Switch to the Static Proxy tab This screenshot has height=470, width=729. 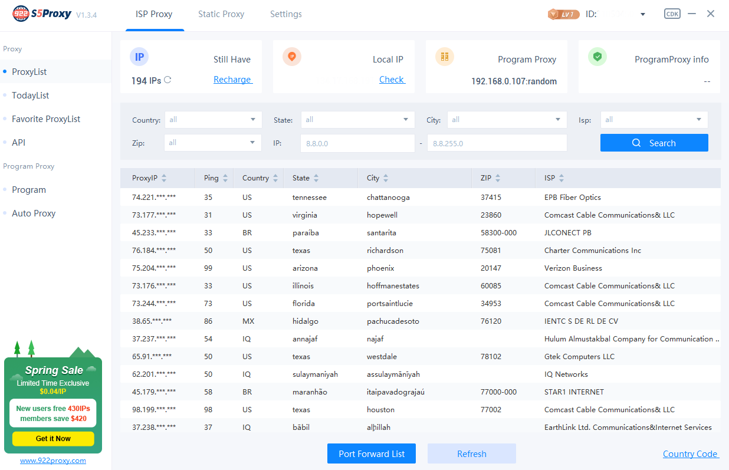[221, 14]
